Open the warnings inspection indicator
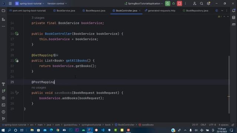The width and height of the screenshot is (237, 133). pos(220,16)
